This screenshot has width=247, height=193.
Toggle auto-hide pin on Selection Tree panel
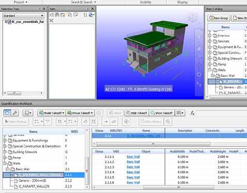(39, 9)
